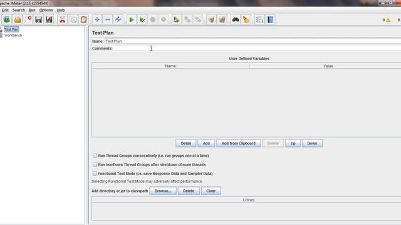This screenshot has height=225, width=401.
Task: Click the Name column header
Action: coord(170,66)
